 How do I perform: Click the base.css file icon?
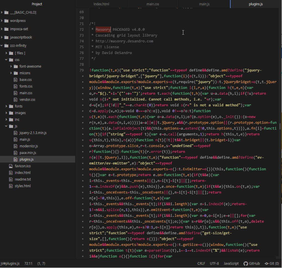click(x=16, y=80)
